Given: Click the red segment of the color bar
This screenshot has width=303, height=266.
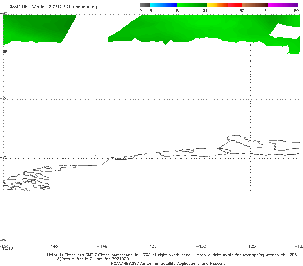Looking at the screenshot, I should point(235,5).
